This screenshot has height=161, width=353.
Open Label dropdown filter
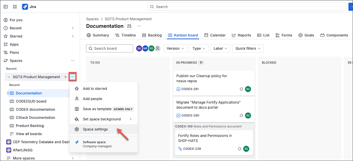pyautogui.click(x=220, y=48)
